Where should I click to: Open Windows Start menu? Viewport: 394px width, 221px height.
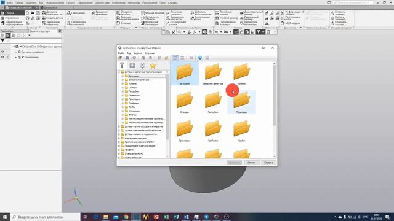pyautogui.click(x=5, y=217)
